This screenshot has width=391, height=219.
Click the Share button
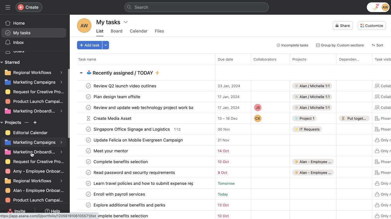[x=342, y=26]
